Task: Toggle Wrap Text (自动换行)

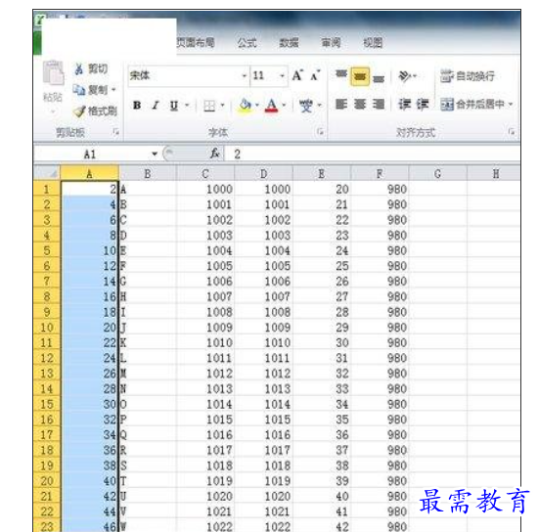Action: coord(468,76)
